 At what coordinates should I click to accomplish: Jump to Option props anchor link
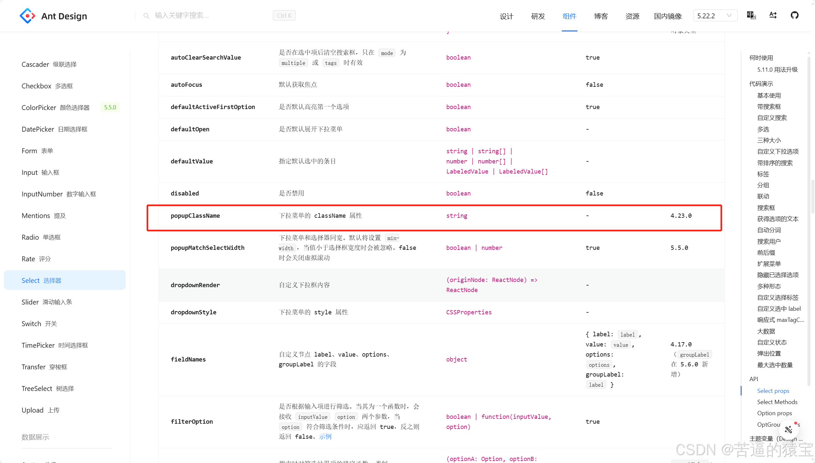click(x=774, y=413)
